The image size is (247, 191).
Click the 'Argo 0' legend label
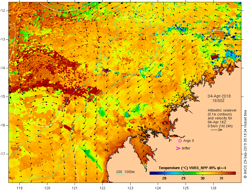189,141
